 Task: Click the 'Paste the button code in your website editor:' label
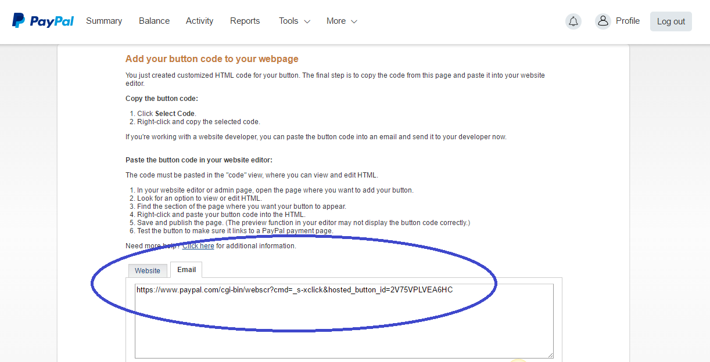199,160
